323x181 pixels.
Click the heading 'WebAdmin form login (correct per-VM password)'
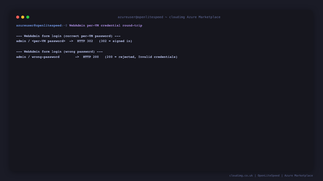point(68,36)
